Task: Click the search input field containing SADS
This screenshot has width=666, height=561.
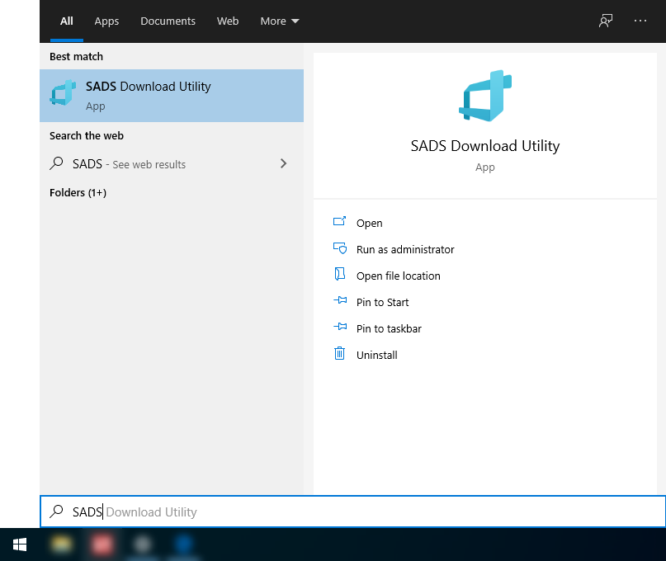Action: pyautogui.click(x=352, y=511)
